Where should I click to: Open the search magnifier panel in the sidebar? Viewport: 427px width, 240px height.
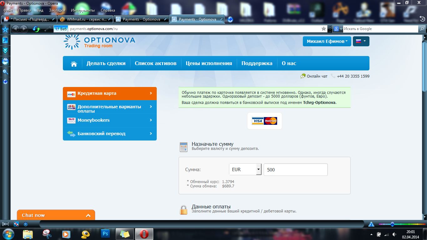[5, 72]
